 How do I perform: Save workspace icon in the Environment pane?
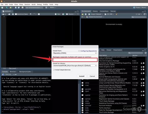tap(86, 14)
